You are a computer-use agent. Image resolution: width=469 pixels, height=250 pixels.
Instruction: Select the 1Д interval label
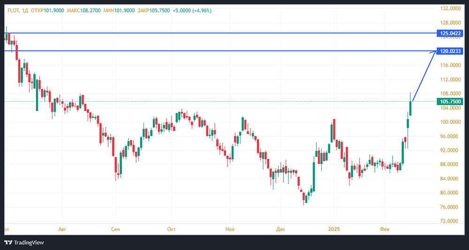tap(24, 10)
